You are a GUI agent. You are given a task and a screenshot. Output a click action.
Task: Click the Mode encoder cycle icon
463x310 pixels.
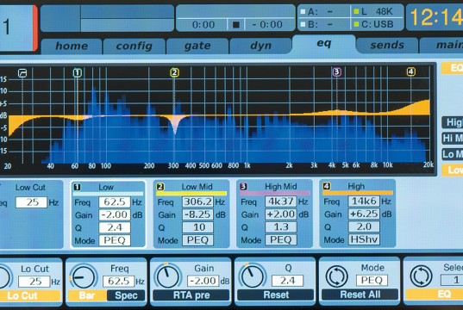[x=336, y=276]
